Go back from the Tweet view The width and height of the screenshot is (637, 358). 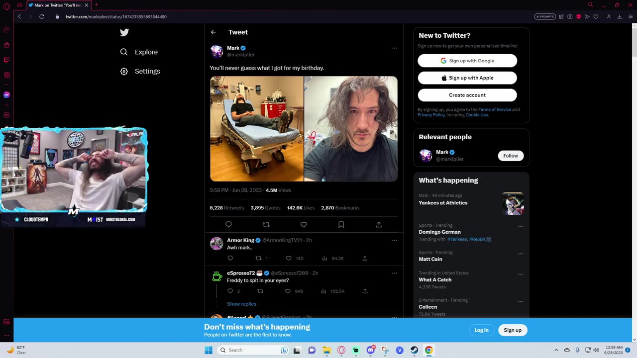coord(213,32)
